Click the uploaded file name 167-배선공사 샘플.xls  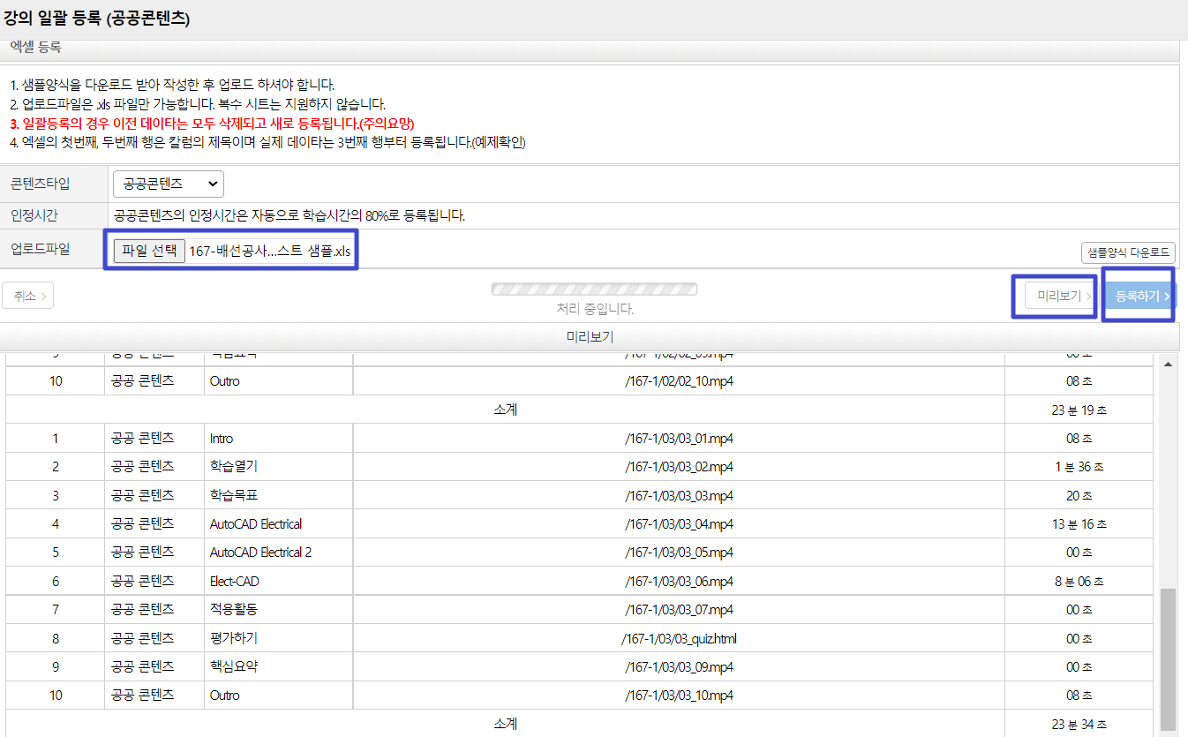pos(270,251)
